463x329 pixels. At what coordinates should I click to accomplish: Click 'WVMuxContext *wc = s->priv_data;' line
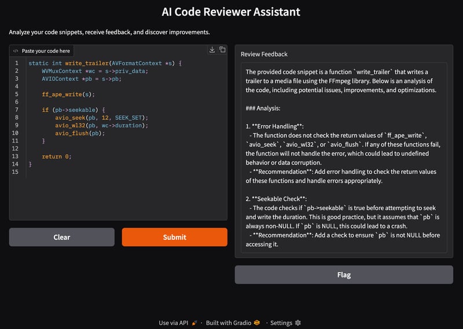click(95, 71)
